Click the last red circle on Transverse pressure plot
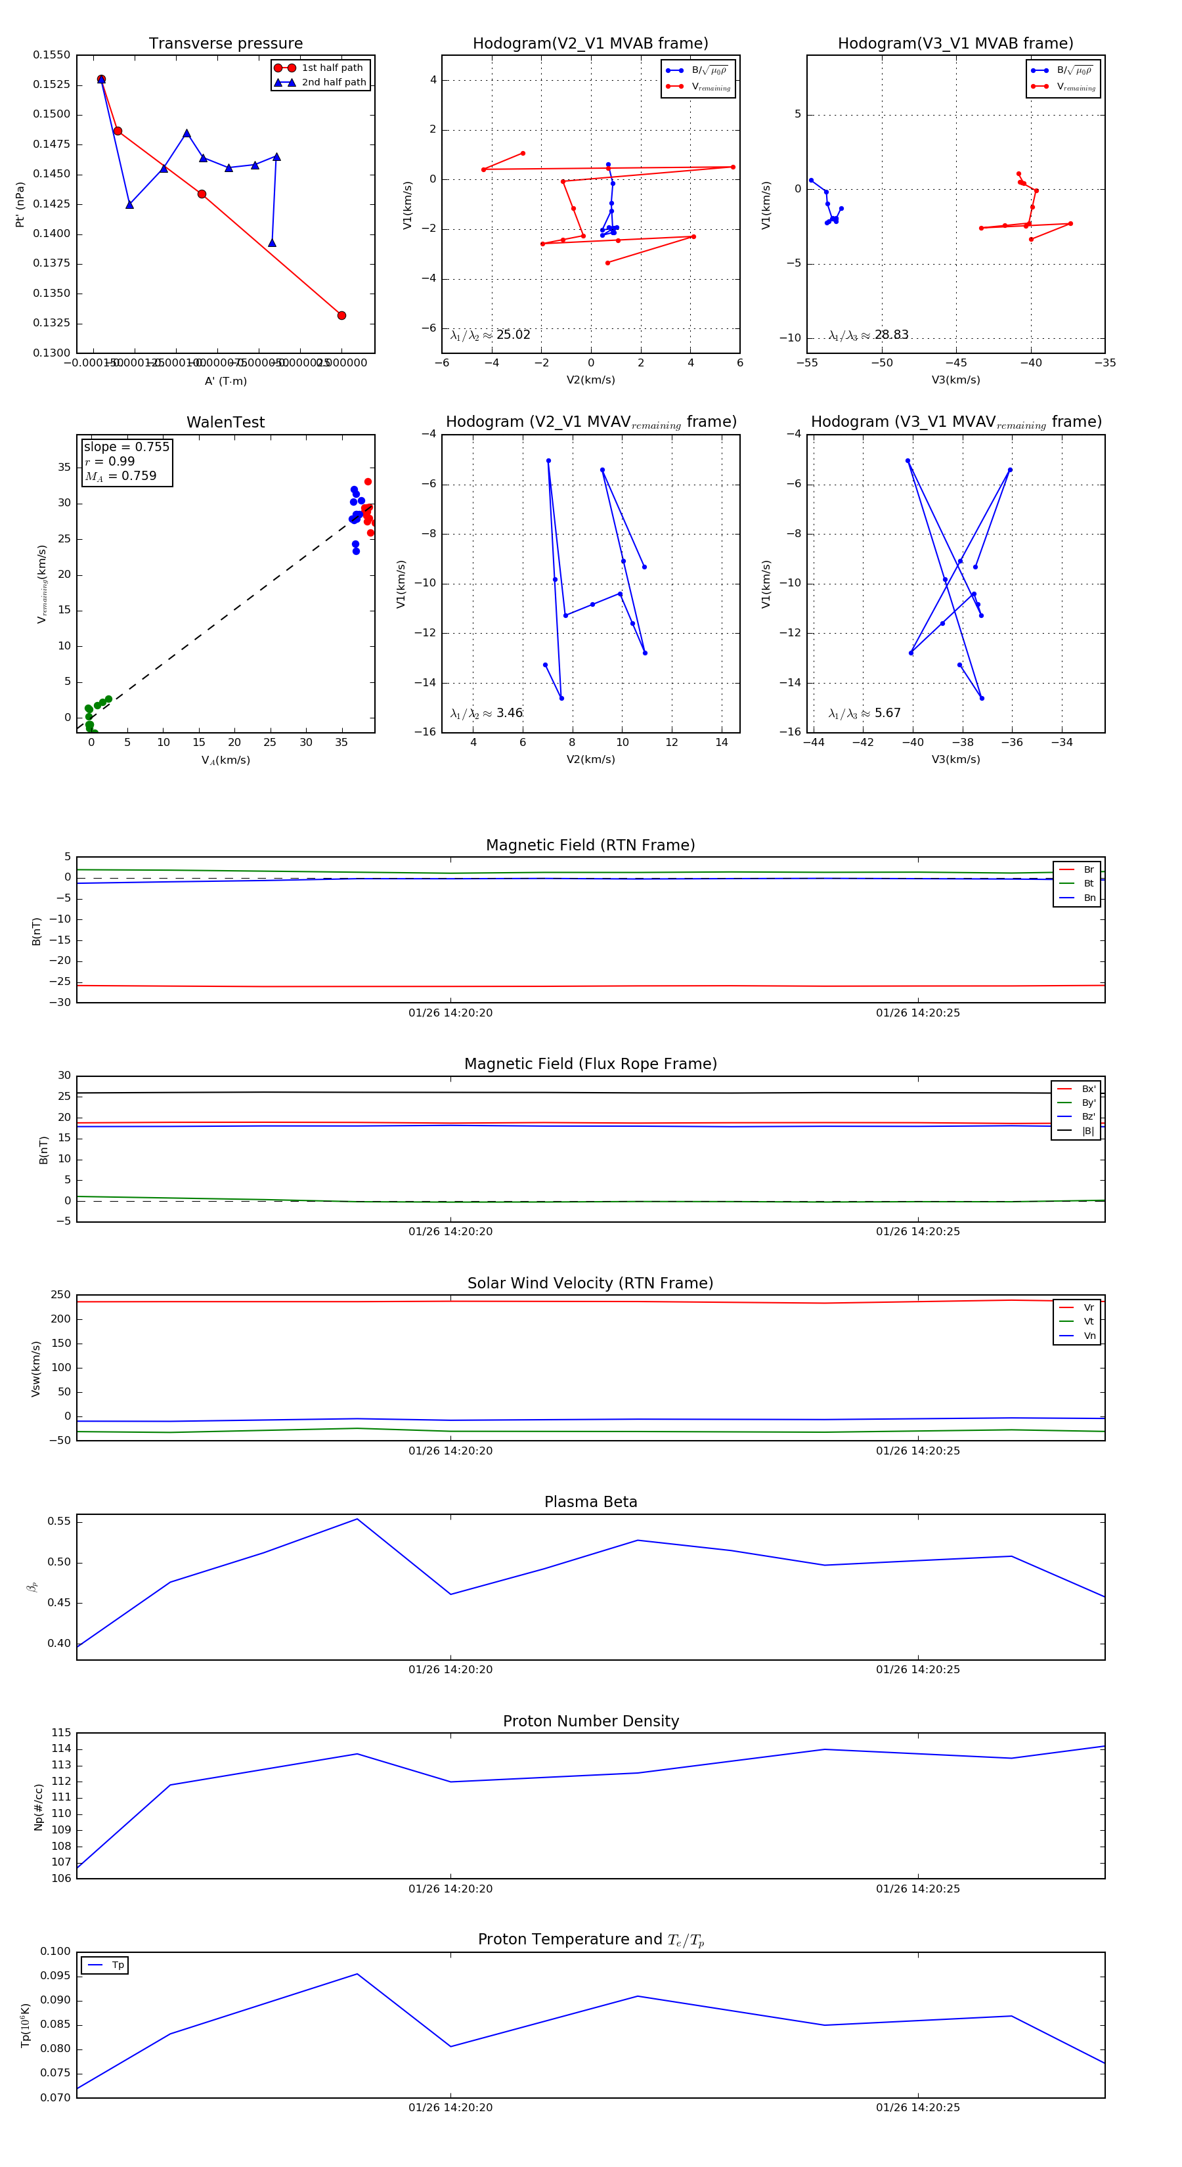The image size is (1182, 2167). 341,315
